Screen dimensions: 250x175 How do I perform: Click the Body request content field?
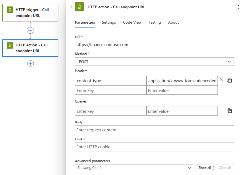[154, 130]
